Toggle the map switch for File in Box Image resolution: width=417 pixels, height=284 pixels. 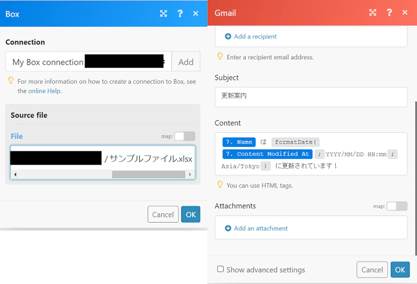pos(185,137)
